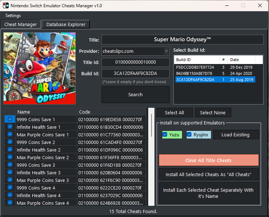This screenshot has height=217, width=269.
Task: Click code 02100000 619ED858 0000270f
Action: 112,119
